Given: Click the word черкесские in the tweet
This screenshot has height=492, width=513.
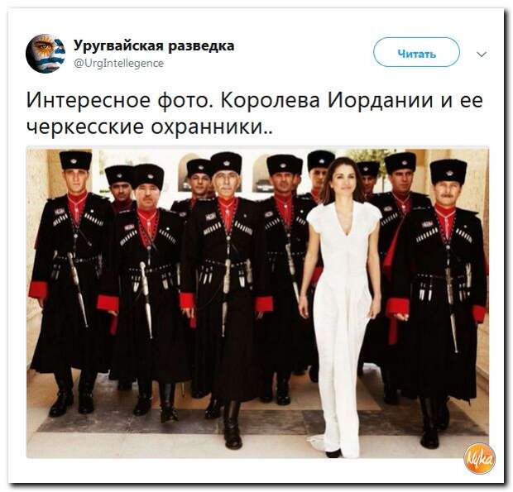Looking at the screenshot, I should [85, 127].
